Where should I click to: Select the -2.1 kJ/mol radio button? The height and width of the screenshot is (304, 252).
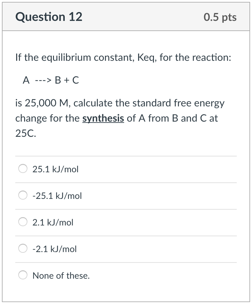[23, 249]
